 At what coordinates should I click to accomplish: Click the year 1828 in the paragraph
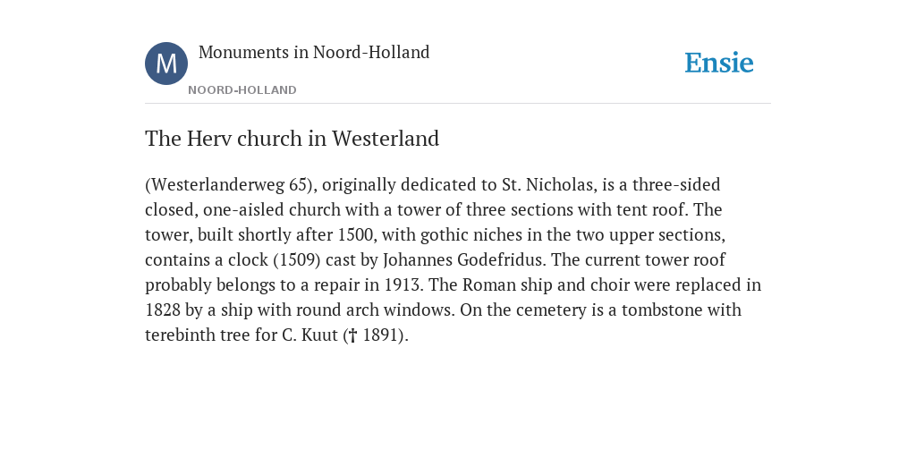click(x=163, y=310)
